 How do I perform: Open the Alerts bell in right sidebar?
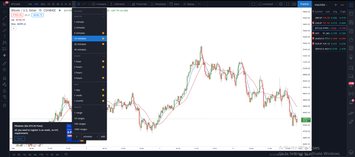point(351,102)
